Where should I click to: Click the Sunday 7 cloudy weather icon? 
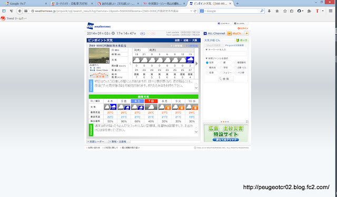151,107
